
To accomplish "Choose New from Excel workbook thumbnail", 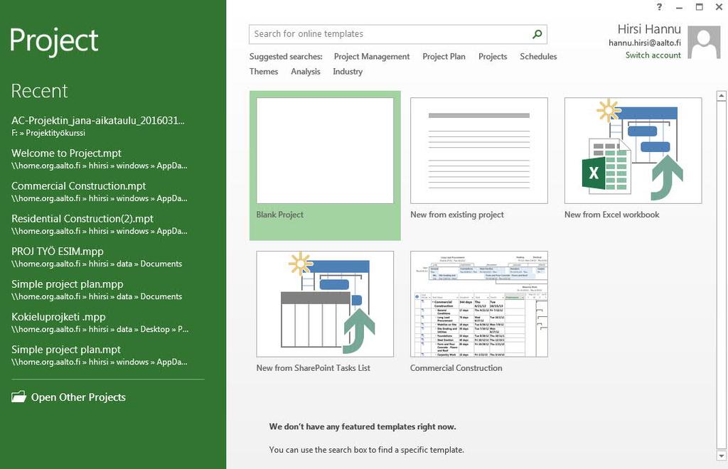I will coord(633,151).
